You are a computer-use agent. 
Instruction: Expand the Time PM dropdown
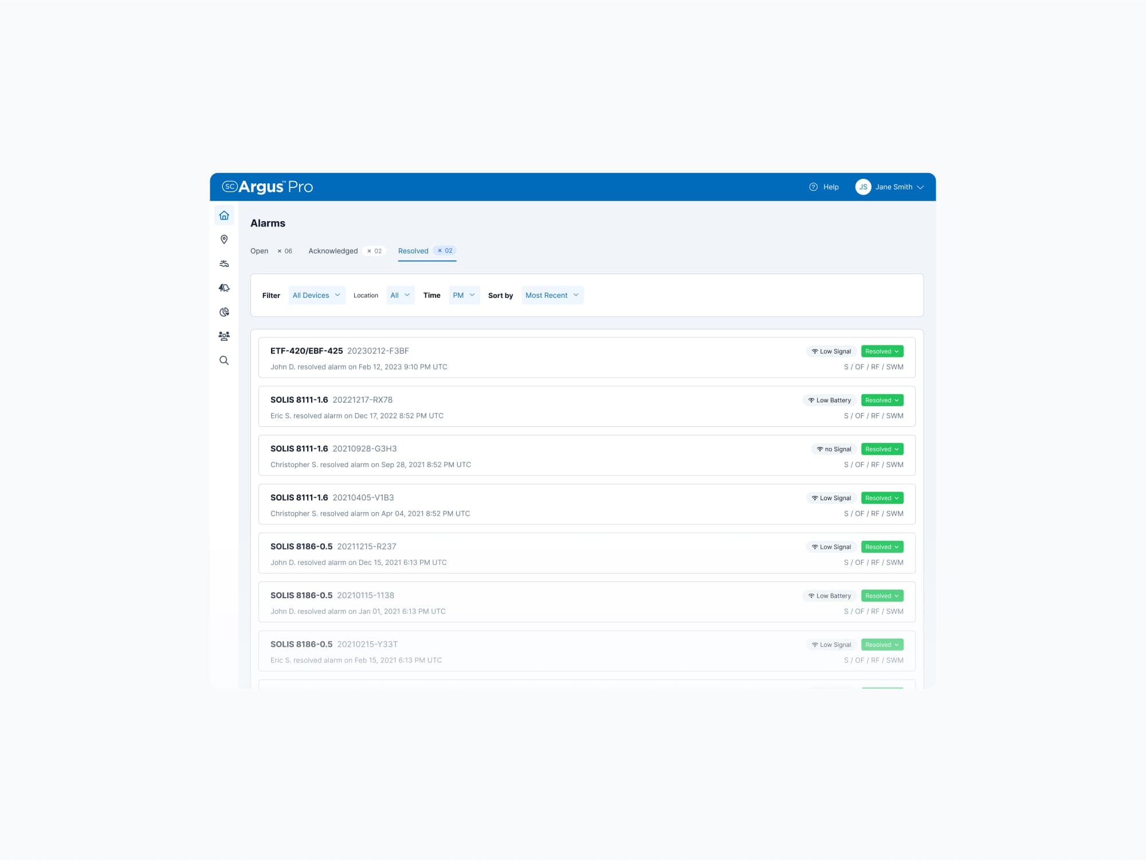point(464,295)
